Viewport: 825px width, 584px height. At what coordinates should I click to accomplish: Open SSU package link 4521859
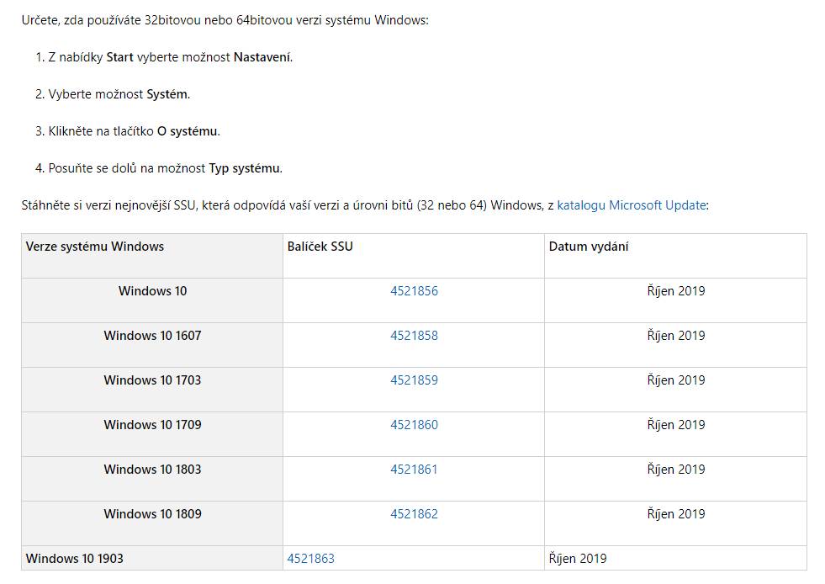[414, 380]
